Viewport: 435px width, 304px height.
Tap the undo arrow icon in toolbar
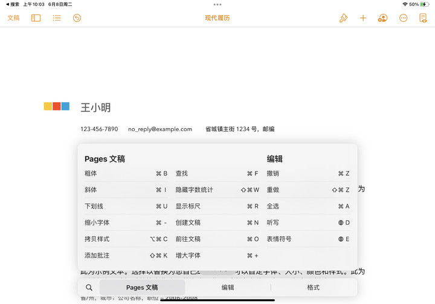77,18
